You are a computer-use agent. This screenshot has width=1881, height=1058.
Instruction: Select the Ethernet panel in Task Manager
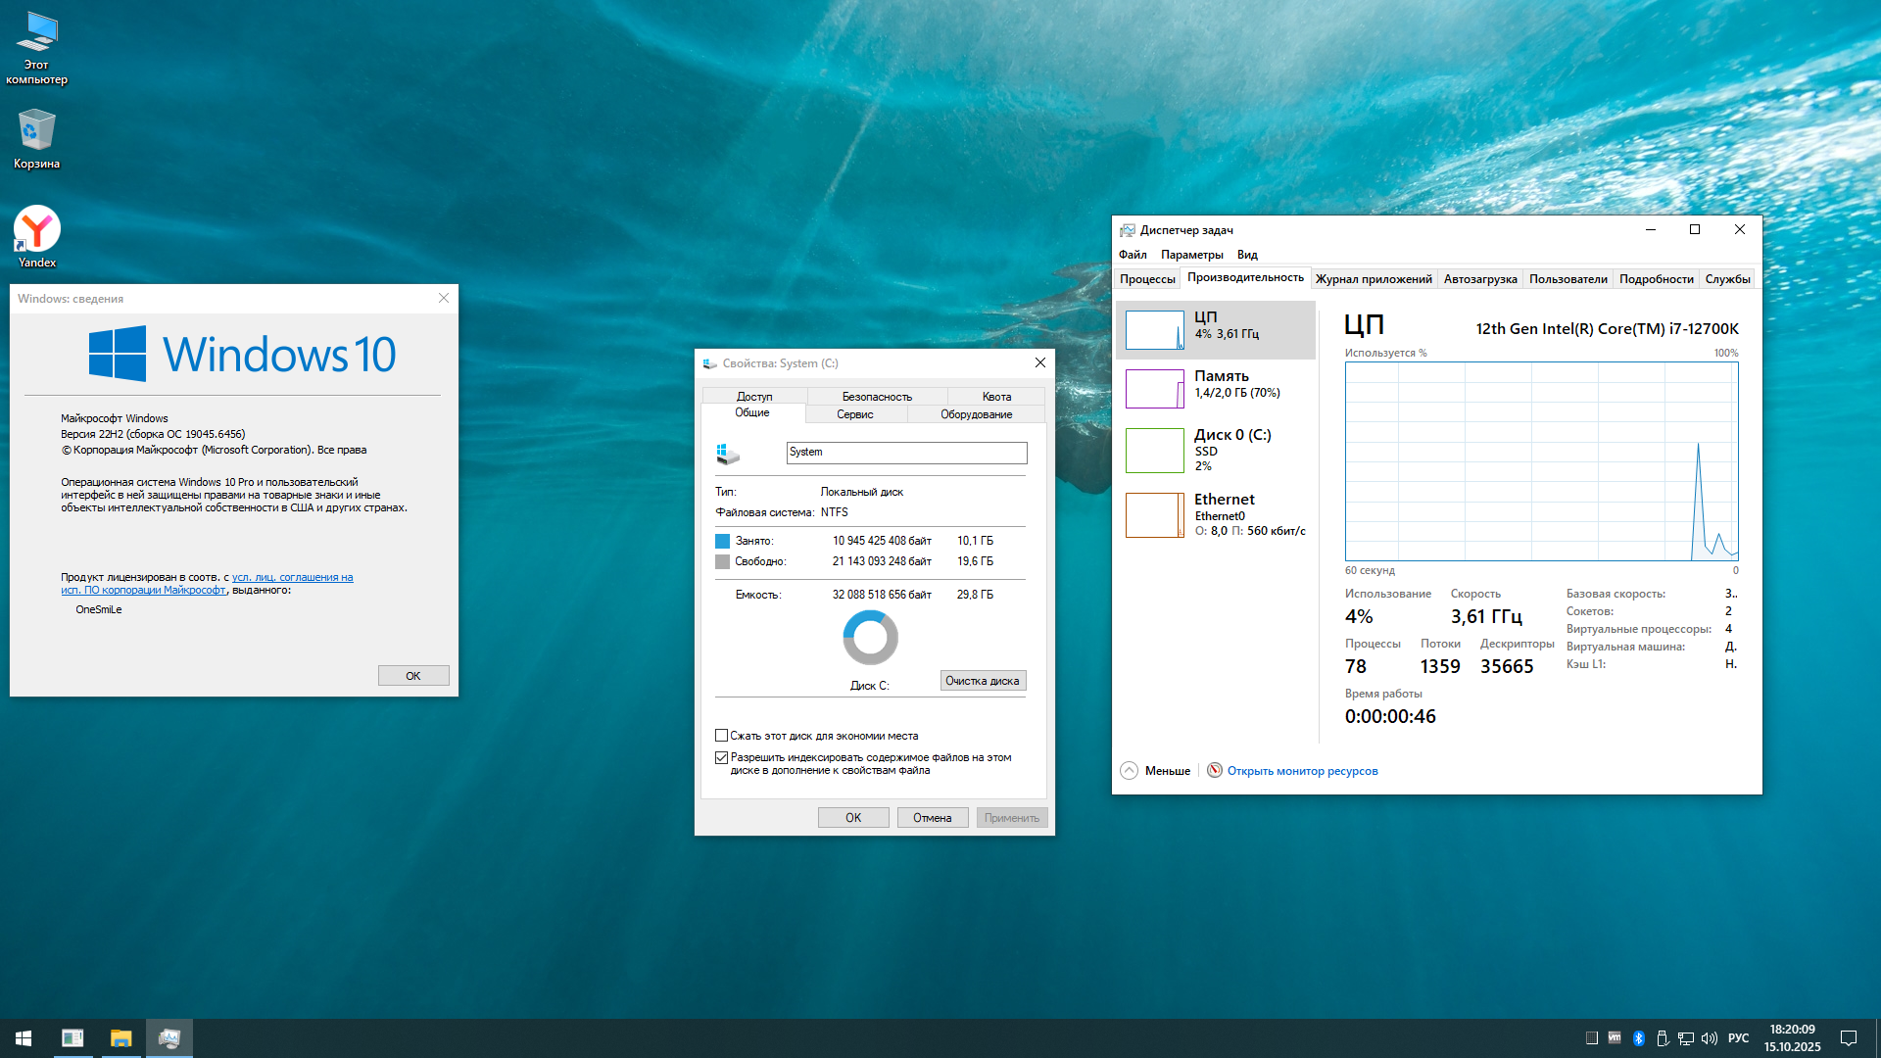[1215, 514]
